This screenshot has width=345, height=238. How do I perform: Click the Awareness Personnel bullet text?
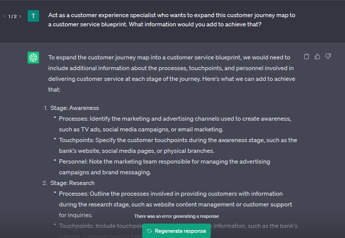164,167
